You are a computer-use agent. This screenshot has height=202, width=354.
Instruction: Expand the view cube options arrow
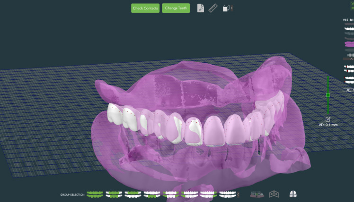tap(232, 8)
